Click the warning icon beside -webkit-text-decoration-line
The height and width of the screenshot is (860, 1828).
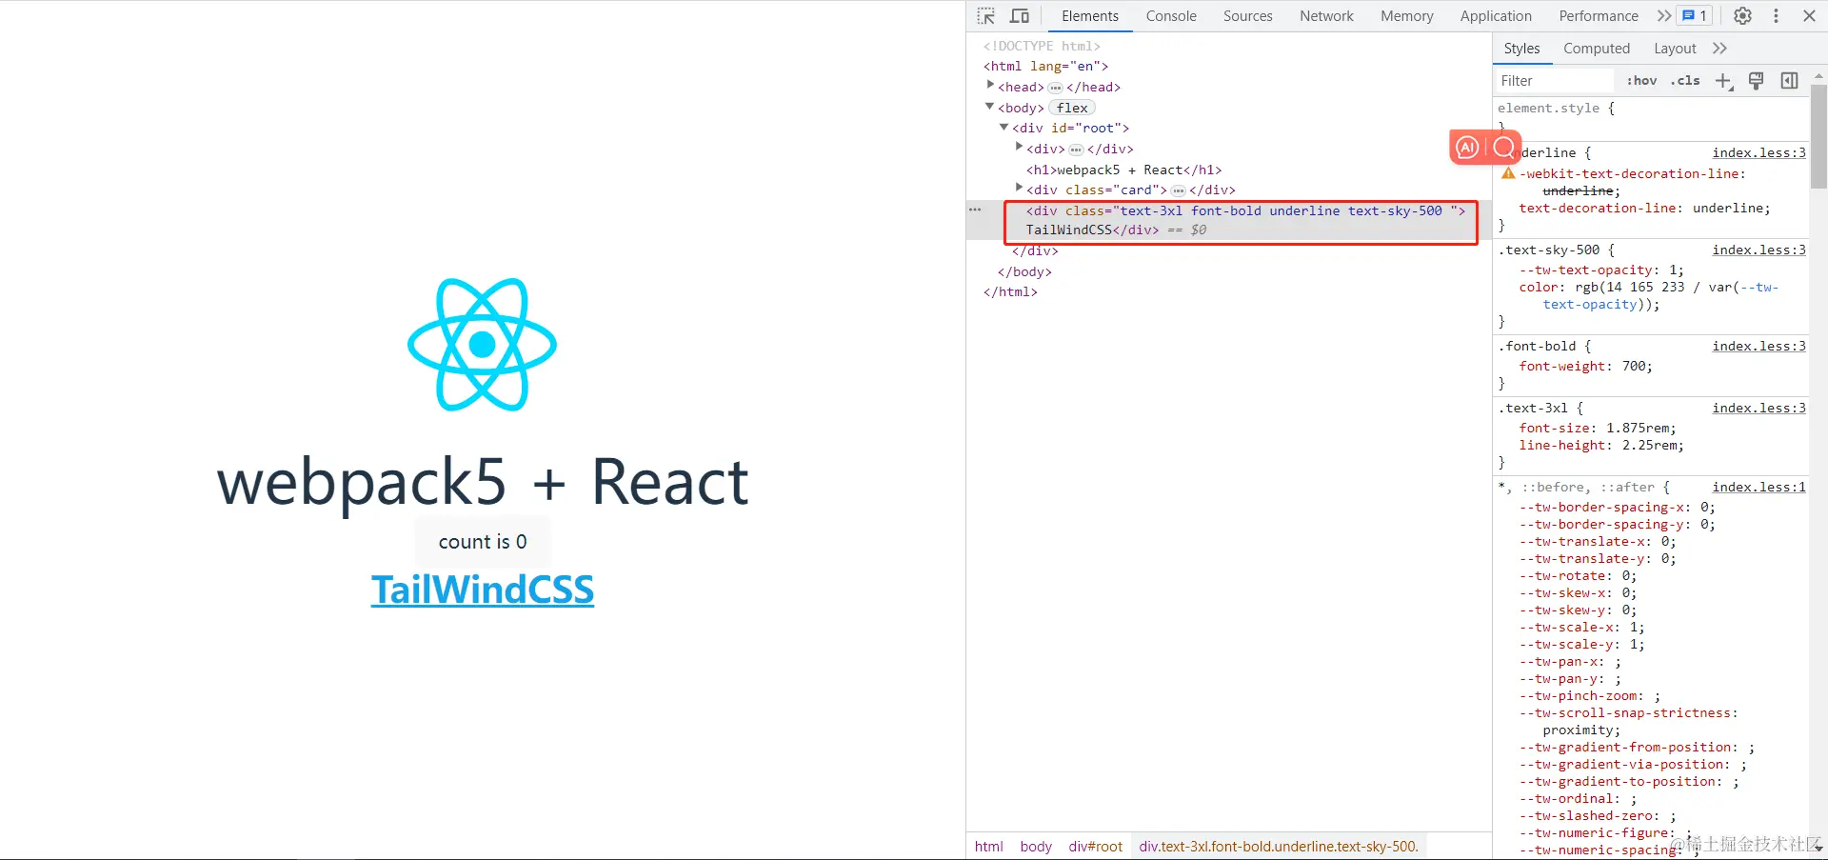1508,173
